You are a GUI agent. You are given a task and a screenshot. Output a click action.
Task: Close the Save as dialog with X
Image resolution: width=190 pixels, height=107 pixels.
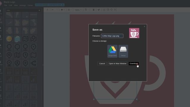[x=145, y=26]
